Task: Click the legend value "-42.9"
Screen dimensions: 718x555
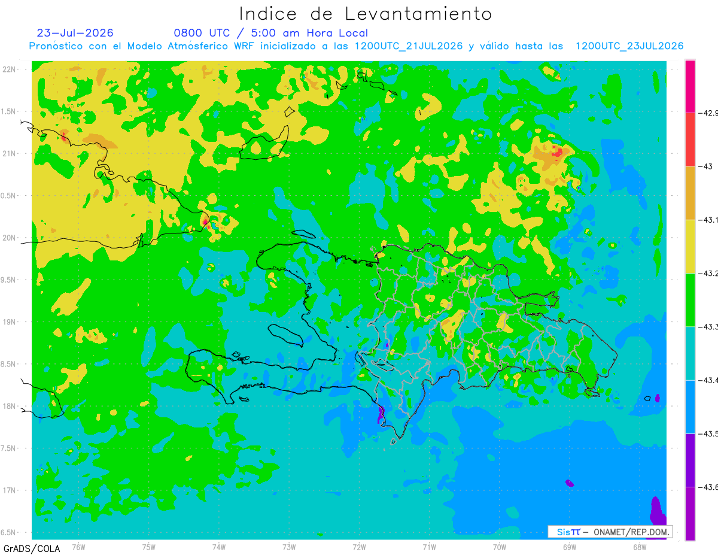Action: pos(708,113)
